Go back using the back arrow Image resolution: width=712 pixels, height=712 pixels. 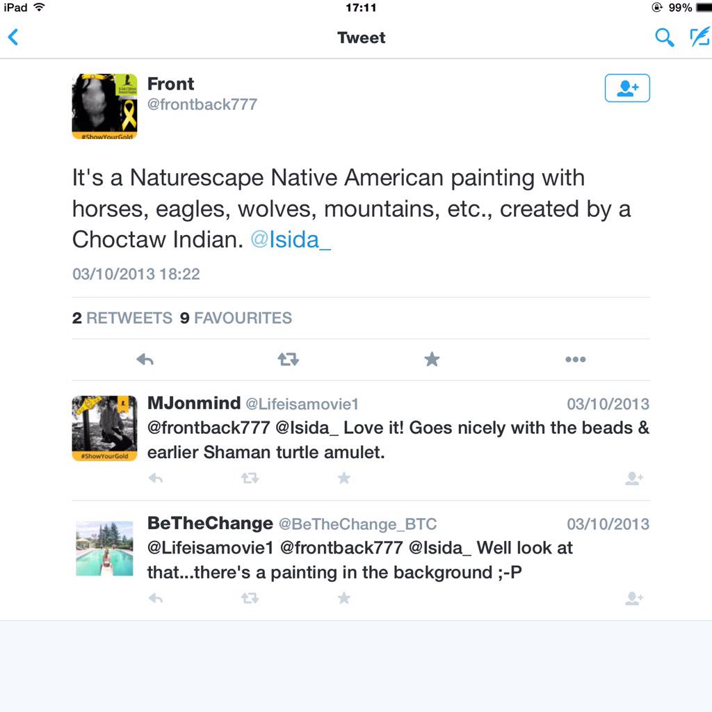coord(13,37)
